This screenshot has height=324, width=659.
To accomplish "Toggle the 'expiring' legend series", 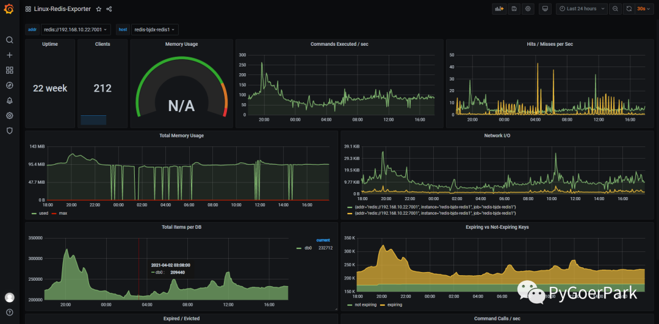I will coord(391,304).
